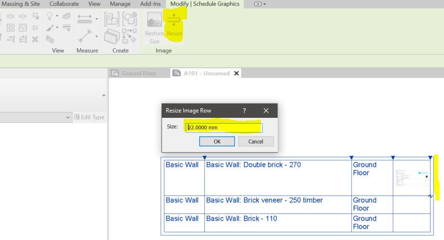The height and width of the screenshot is (240, 444).
Task: Click column handle left of image column
Action: [393, 158]
